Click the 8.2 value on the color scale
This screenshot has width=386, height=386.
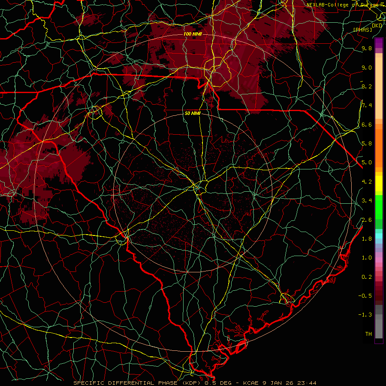(x=367, y=86)
